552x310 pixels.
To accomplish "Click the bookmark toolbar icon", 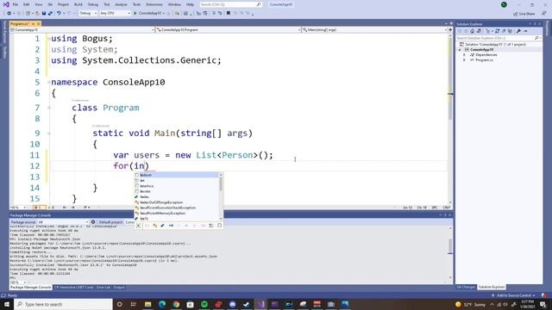I will point(229,14).
